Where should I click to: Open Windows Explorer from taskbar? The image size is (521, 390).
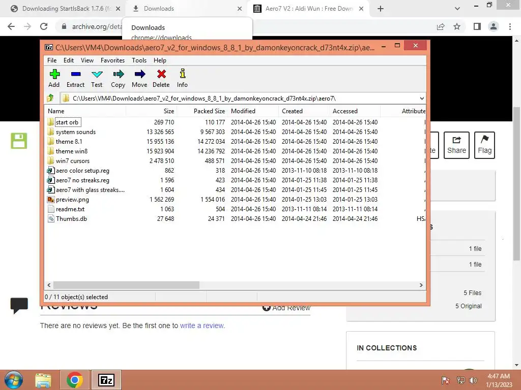point(43,380)
